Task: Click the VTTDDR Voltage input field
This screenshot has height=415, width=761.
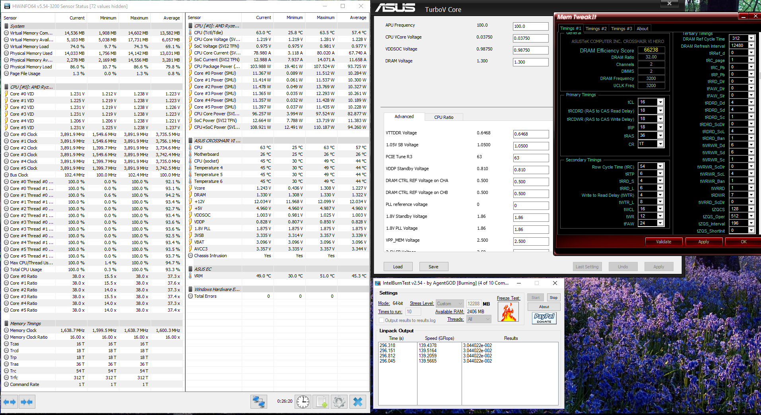Action: click(x=531, y=134)
